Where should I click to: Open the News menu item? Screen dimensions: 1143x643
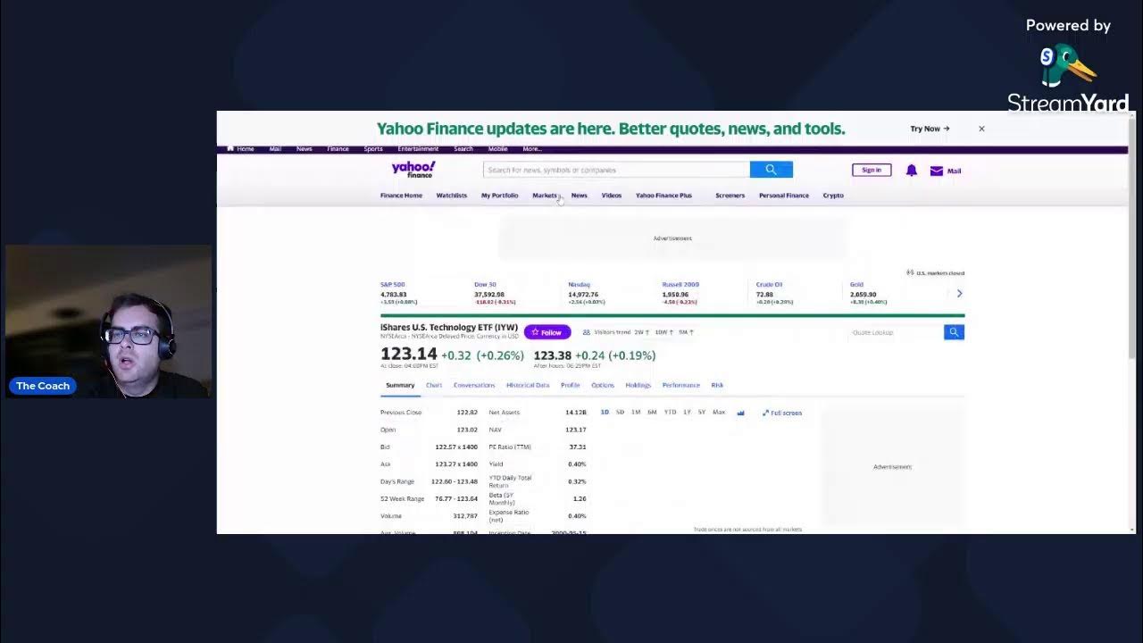click(579, 196)
